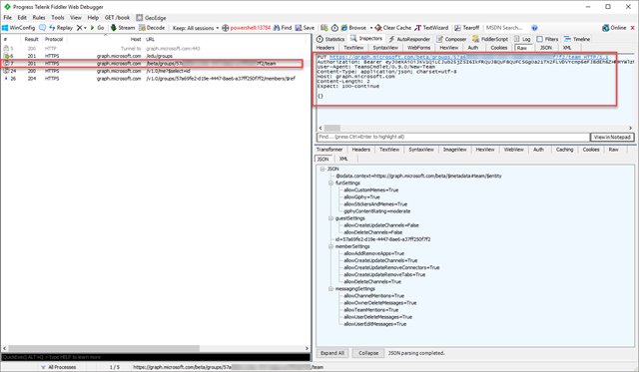The width and height of the screenshot is (639, 372).
Task: Open the View menu
Action: (76, 18)
